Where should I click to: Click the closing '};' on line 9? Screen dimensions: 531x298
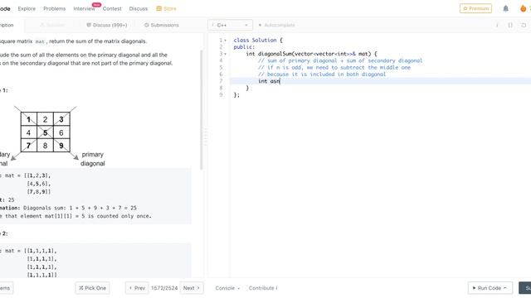point(236,95)
